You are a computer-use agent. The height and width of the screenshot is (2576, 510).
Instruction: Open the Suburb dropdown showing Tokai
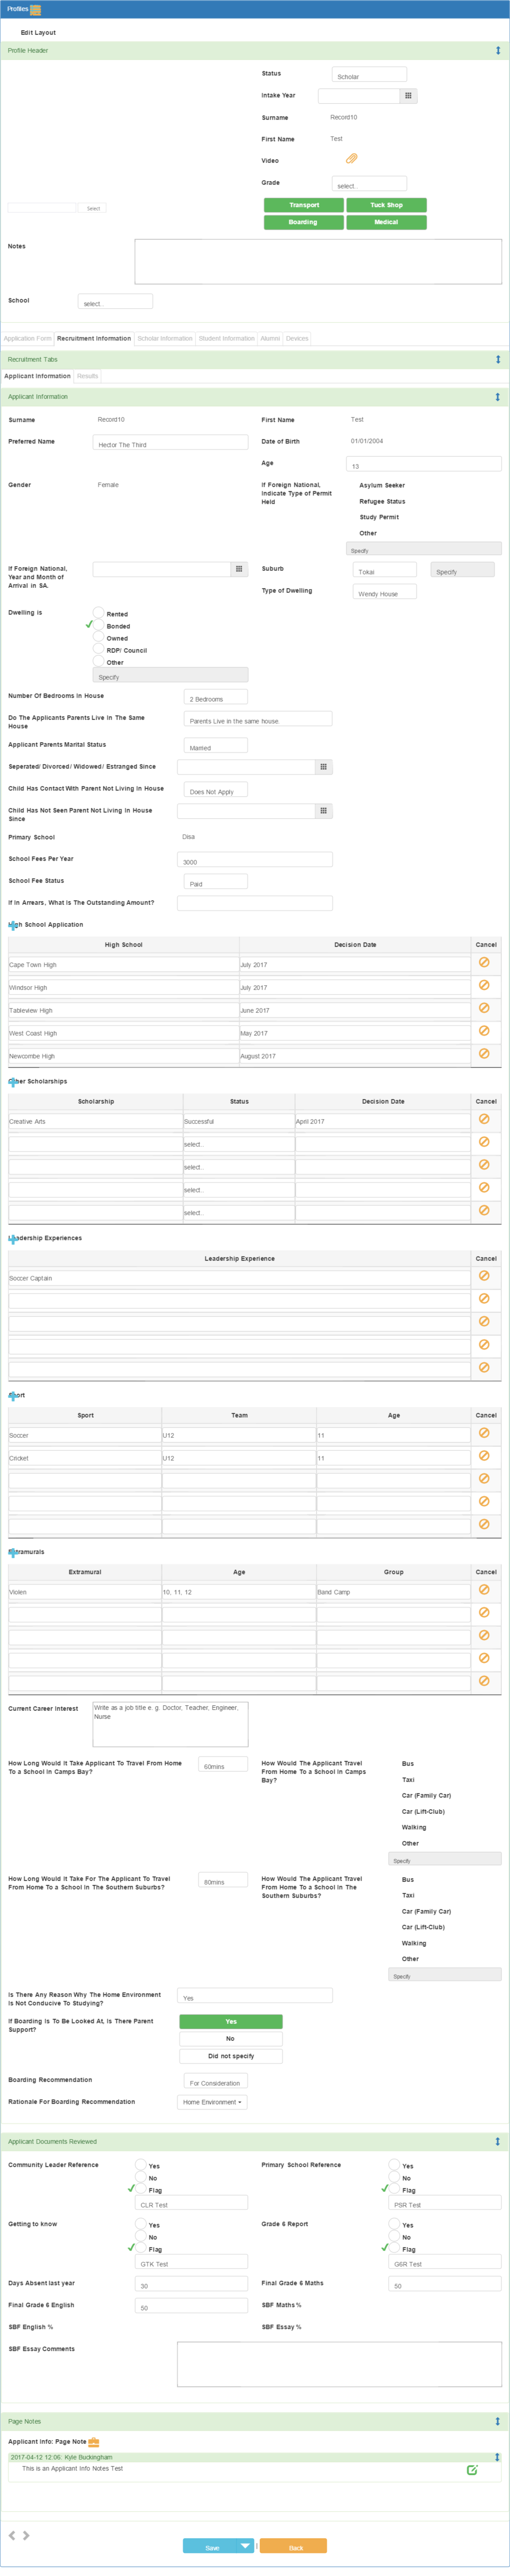(385, 570)
